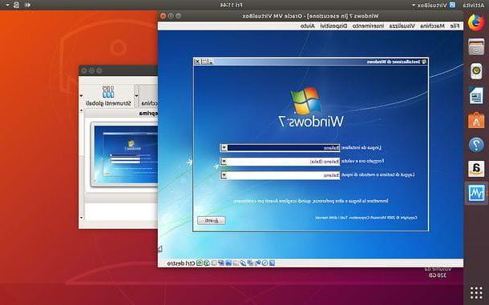The image size is (489, 305).
Task: Click the video capture status icon
Action: click(221, 263)
